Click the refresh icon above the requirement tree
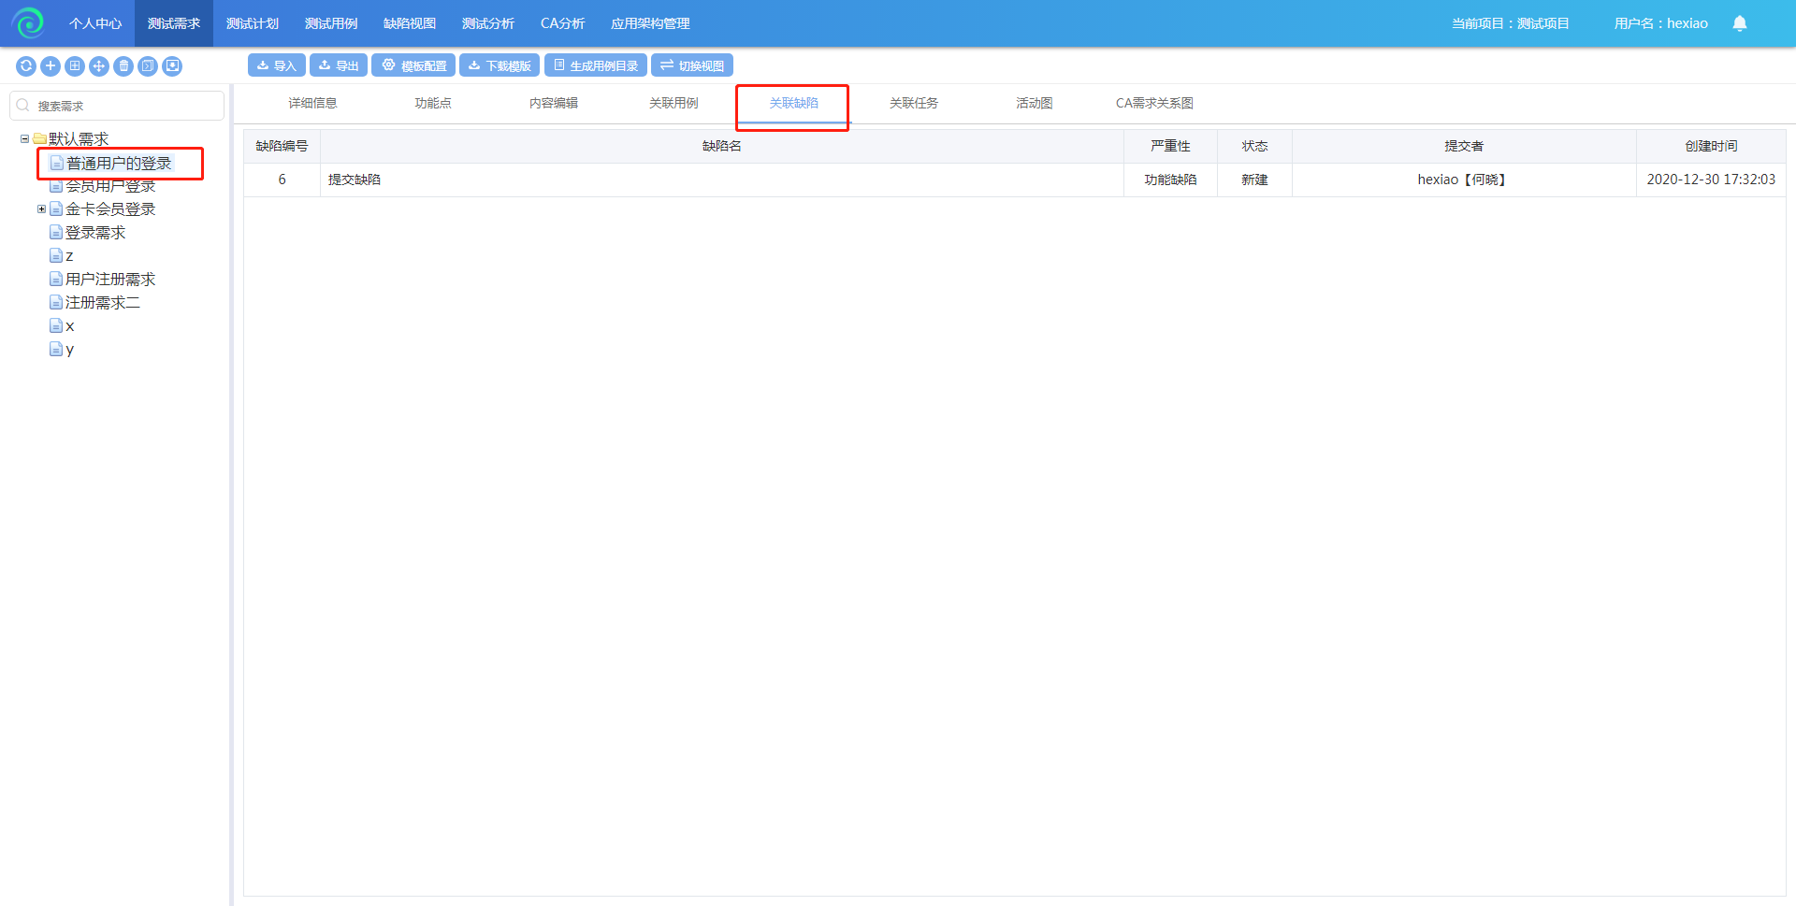 point(26,66)
